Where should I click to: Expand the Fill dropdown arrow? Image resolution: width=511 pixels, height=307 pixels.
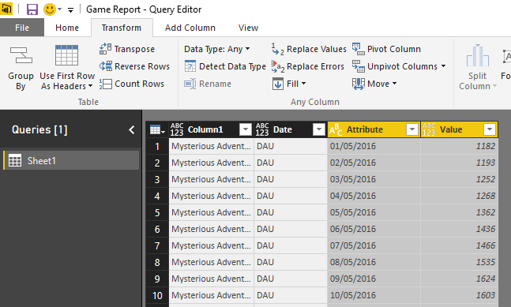303,84
